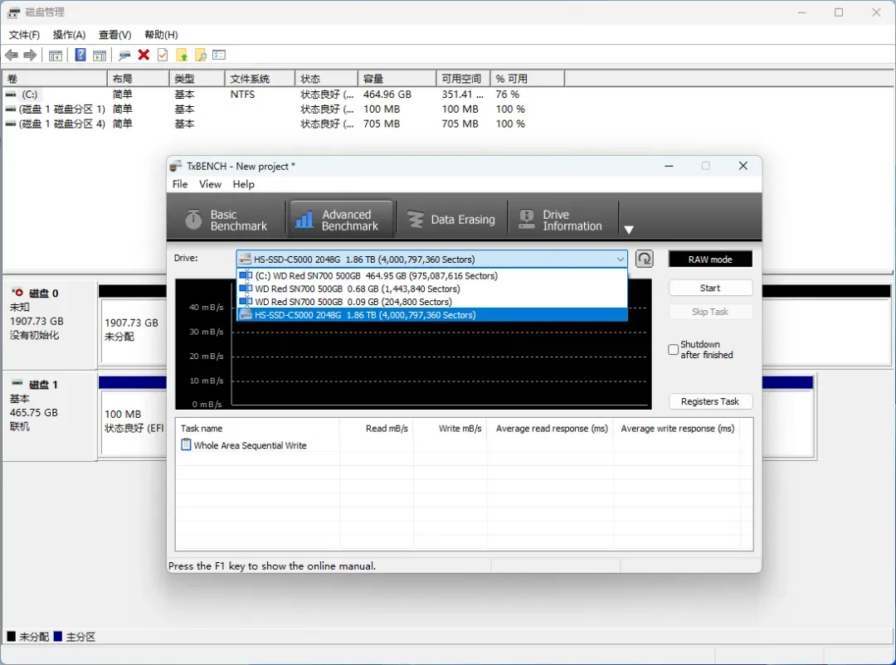The height and width of the screenshot is (665, 896).
Task: Click the red X delete toolbar icon
Action: pyautogui.click(x=144, y=55)
